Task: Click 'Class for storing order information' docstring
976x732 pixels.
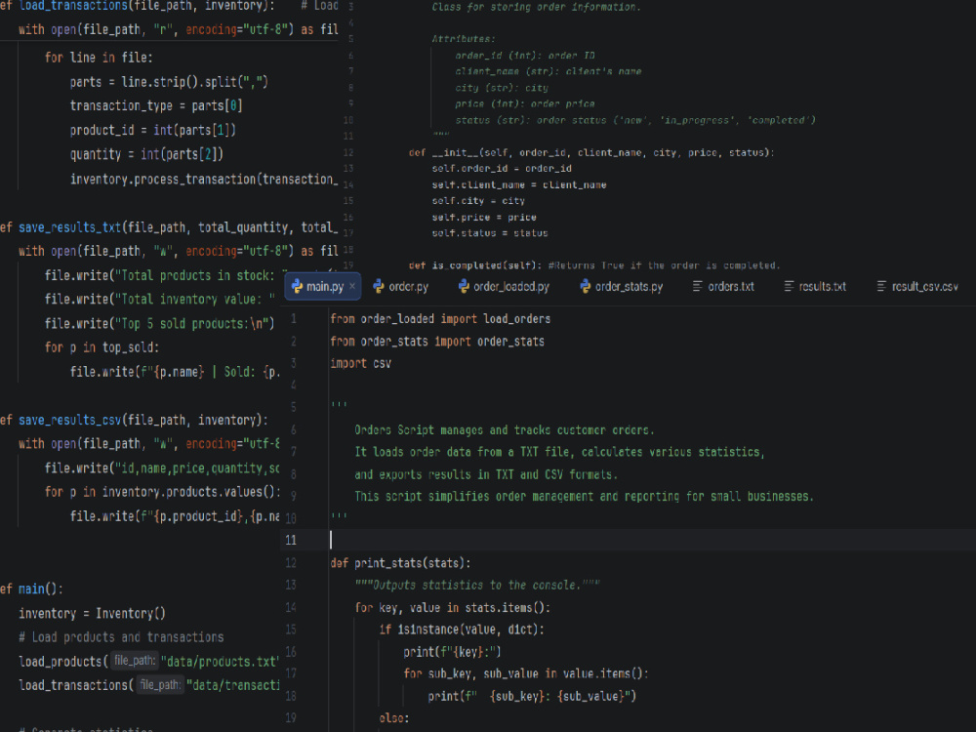Action: 536,7
